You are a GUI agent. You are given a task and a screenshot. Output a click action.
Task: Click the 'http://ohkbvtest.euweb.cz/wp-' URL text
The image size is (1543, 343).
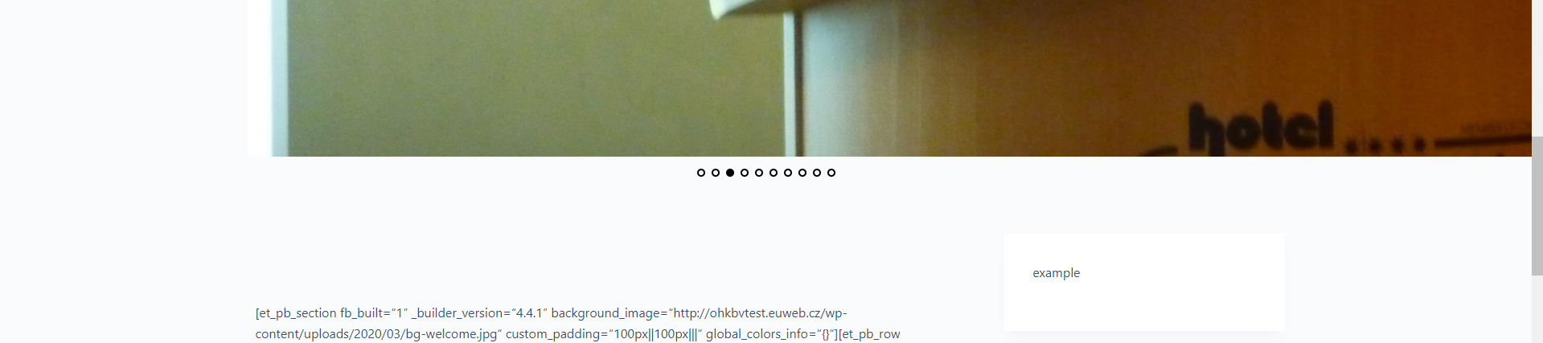pyautogui.click(x=760, y=313)
